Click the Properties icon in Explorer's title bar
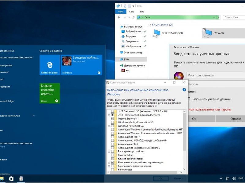 tap(125, 6)
